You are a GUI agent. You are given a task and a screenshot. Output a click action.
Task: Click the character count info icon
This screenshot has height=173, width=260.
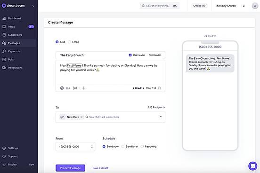[159, 88]
